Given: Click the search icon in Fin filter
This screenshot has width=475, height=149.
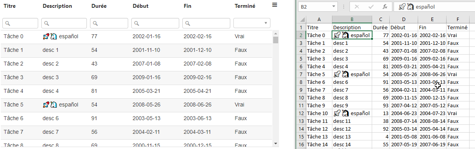Looking at the screenshot, I should coord(188,23).
